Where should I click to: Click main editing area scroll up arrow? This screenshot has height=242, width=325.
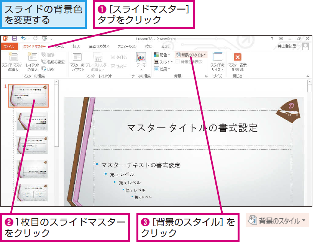coord(309,82)
